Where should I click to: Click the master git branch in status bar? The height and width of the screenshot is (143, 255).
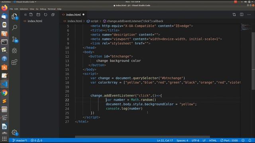(x=20, y=140)
